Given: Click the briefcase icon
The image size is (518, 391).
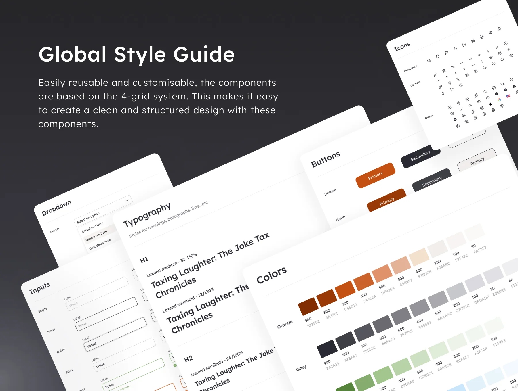Looking at the screenshot, I should coord(494,88).
